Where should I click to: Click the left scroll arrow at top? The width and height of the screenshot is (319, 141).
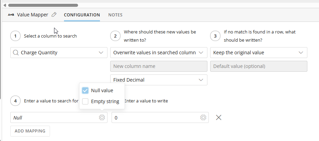(x=5, y=5)
